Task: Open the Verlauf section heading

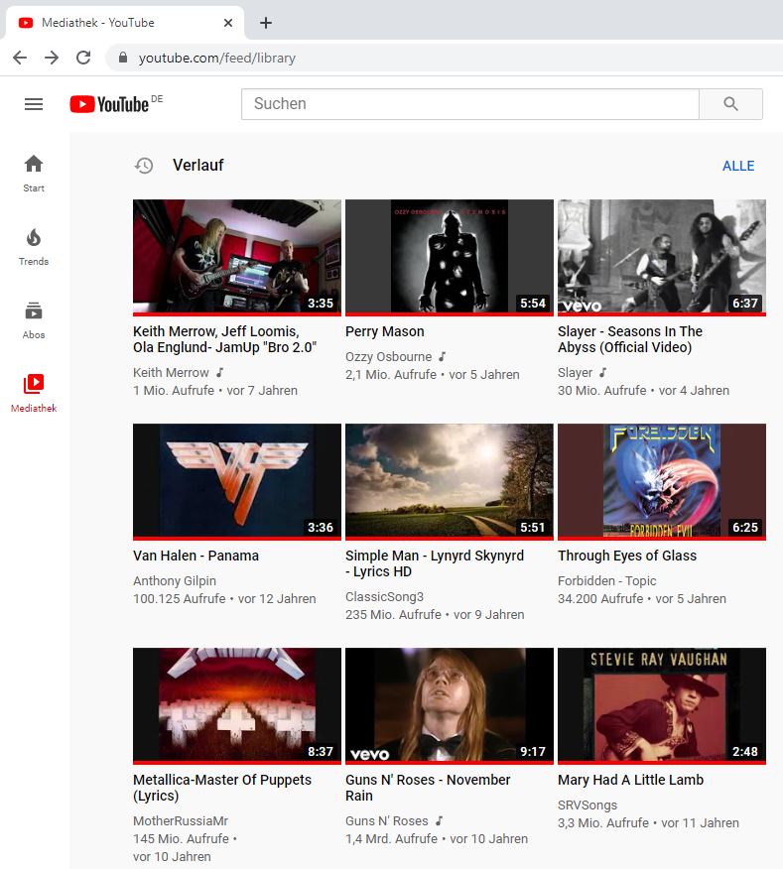Action: coord(197,165)
